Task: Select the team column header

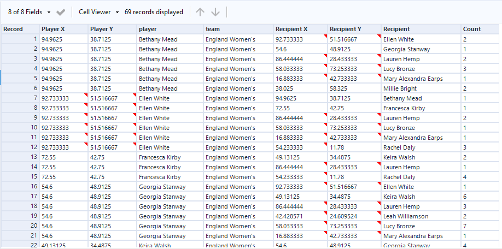Action: click(238, 29)
